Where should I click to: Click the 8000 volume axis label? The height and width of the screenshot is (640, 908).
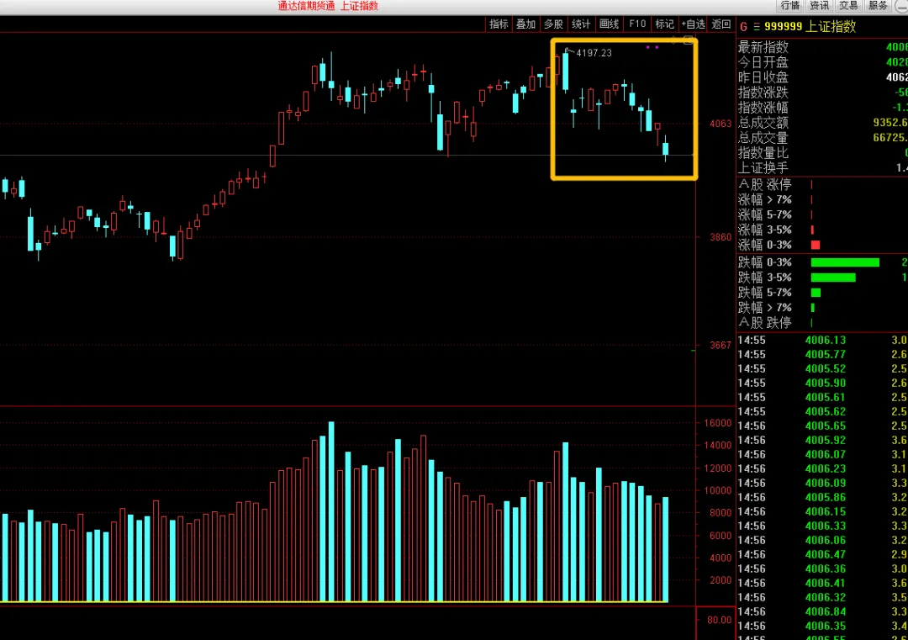[721, 512]
